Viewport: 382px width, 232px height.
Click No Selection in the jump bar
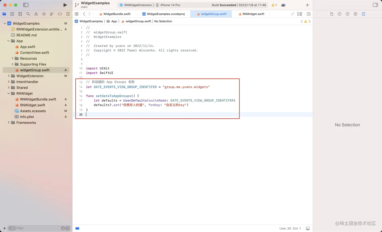(163, 21)
